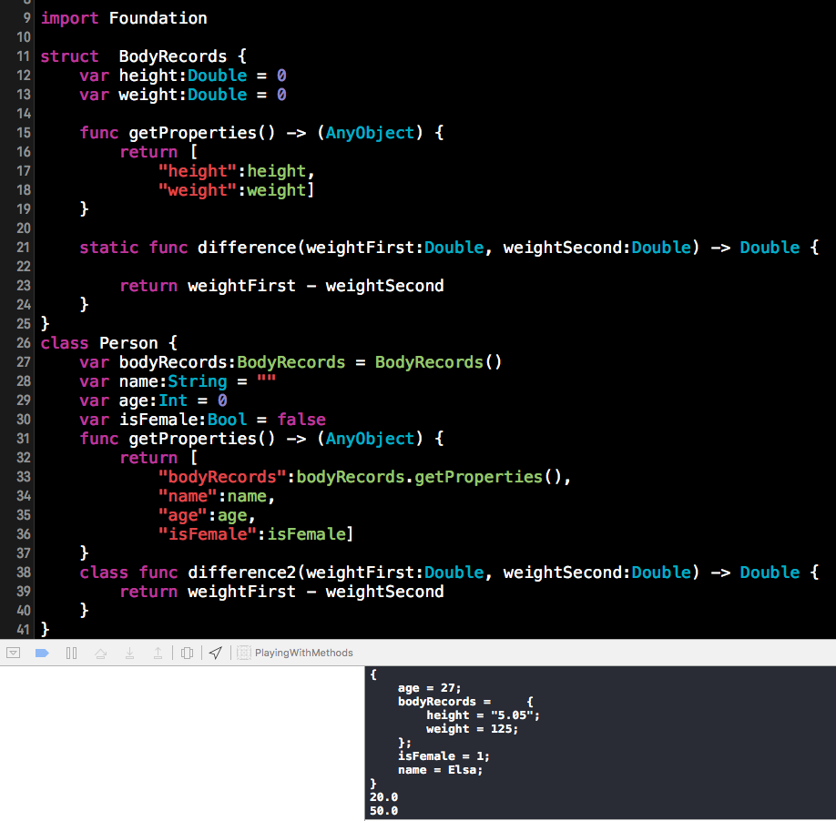Click the BodyRecords struct declaration

173,56
